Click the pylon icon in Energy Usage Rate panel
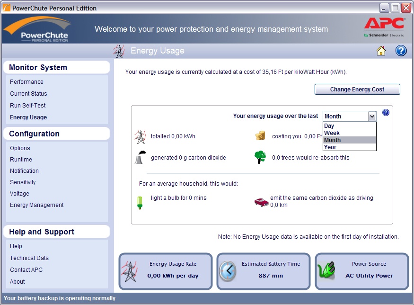Screen dimensions: 414x305 tap(129, 271)
